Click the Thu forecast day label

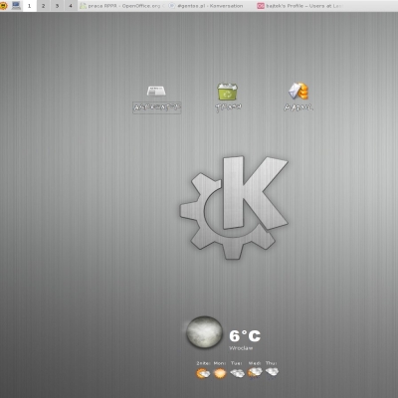[272, 363]
